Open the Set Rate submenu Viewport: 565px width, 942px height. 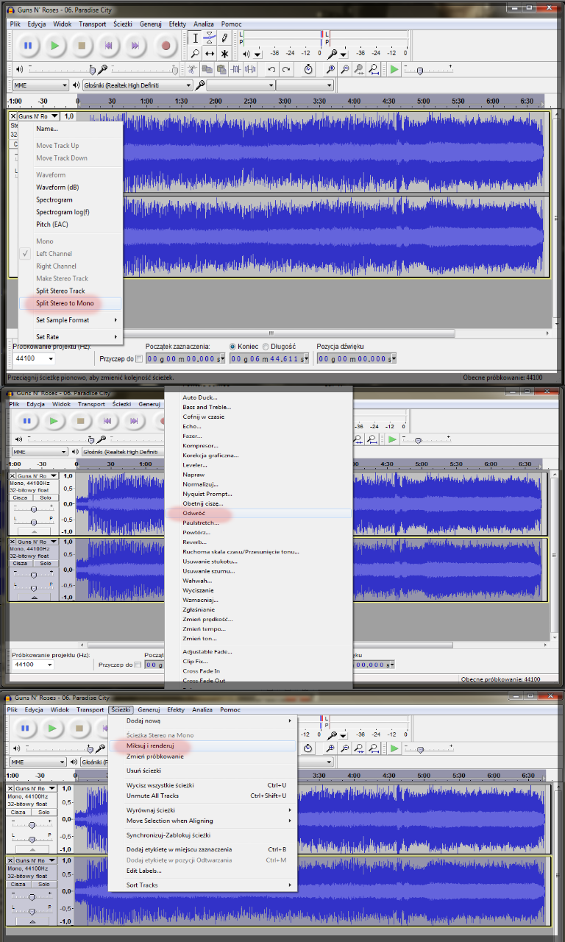71,337
